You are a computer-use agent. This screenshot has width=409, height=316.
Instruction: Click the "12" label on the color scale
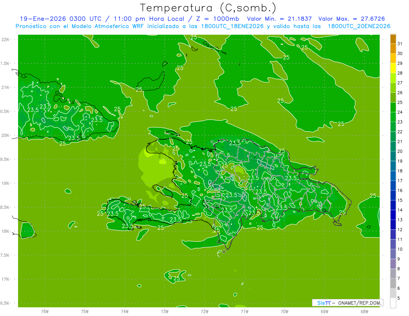400,230
